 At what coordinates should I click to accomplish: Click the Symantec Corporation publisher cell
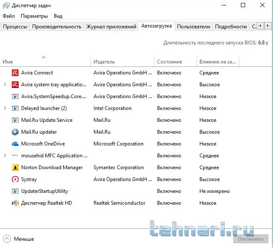pyautogui.click(x=119, y=168)
